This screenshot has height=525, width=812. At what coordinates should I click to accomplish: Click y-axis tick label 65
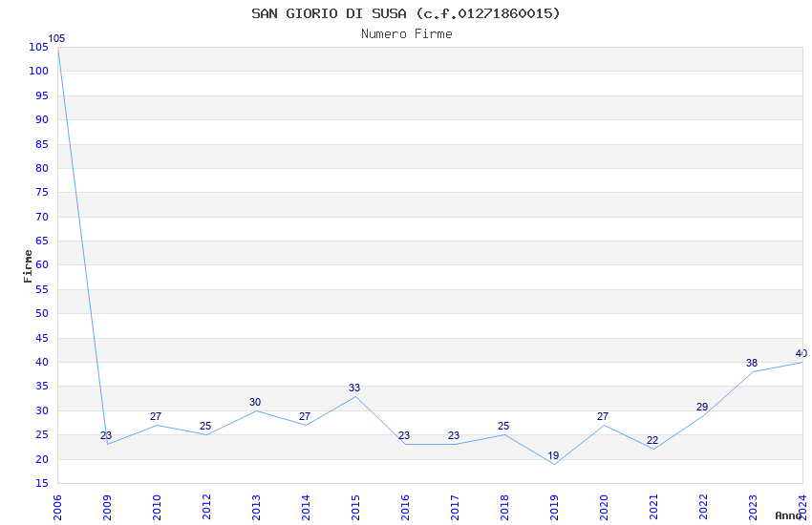[x=41, y=241]
